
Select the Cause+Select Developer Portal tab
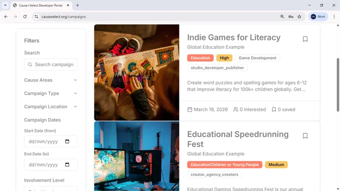click(41, 5)
